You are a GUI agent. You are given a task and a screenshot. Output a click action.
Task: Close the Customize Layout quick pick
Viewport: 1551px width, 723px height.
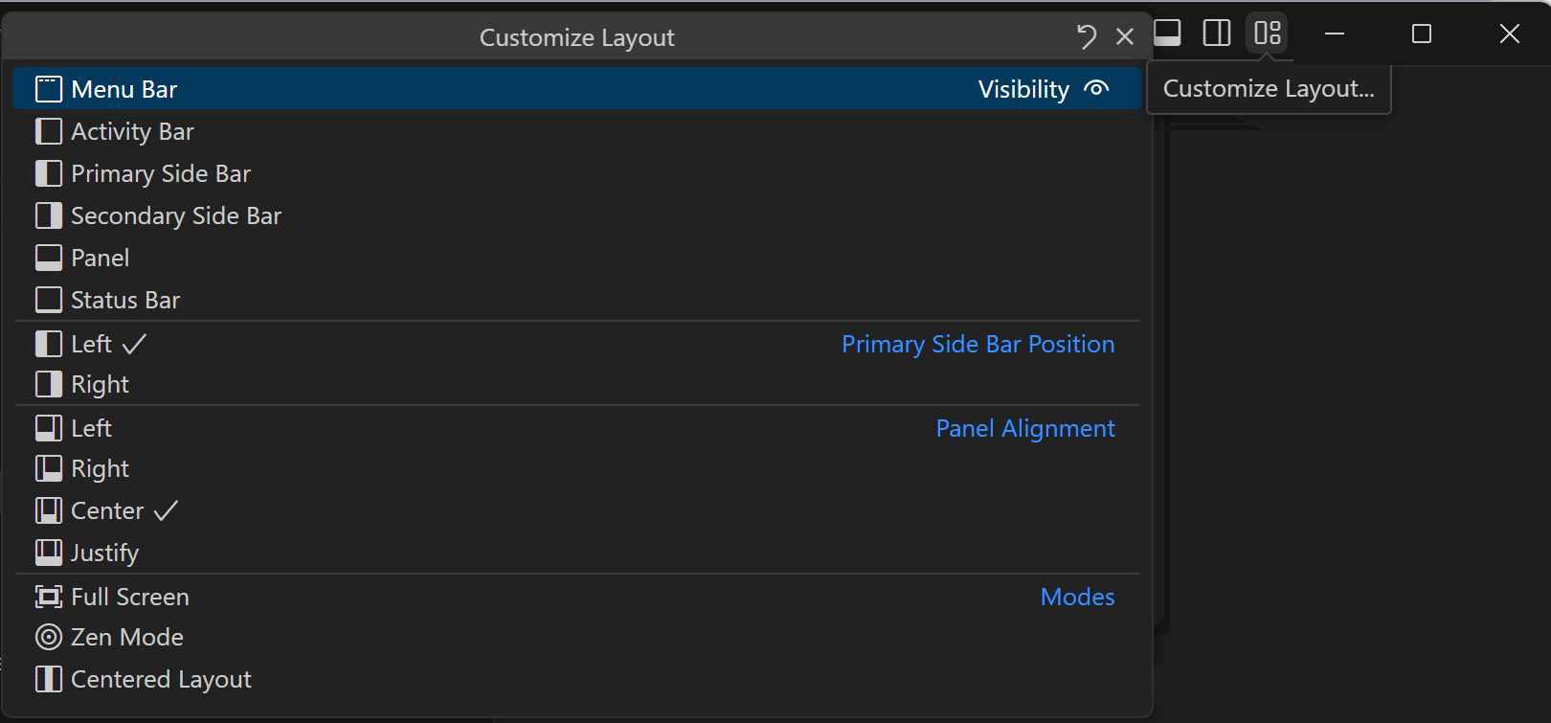[x=1125, y=36]
